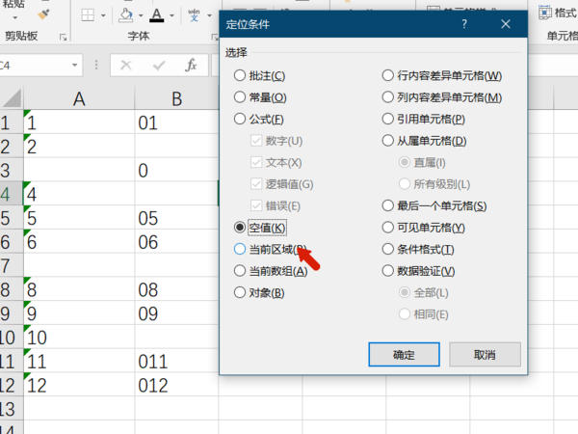Click the Enter checkmark in formula bar

point(159,66)
